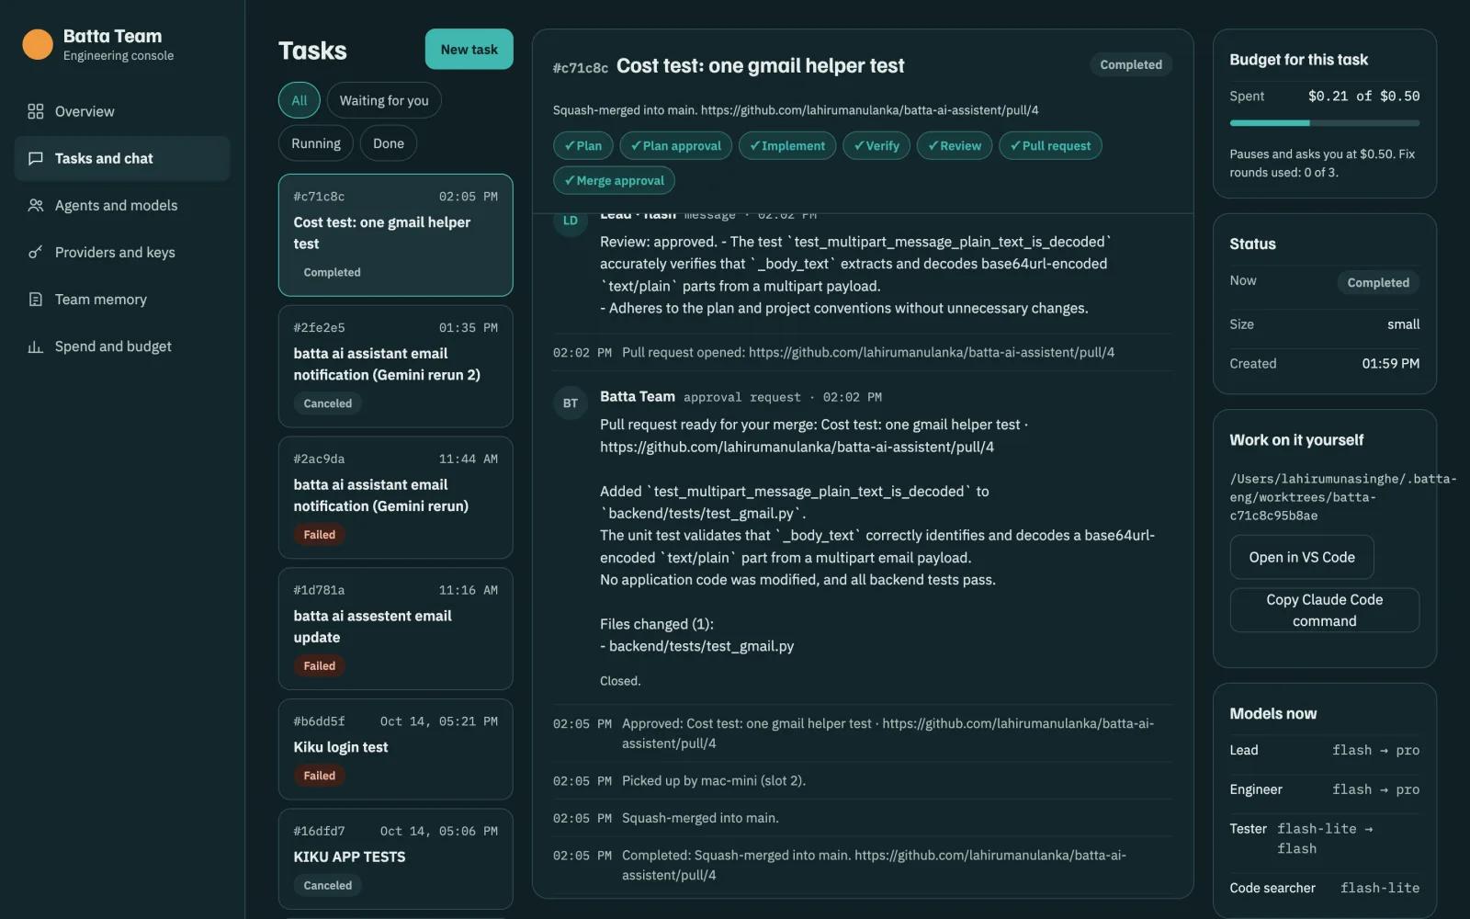The width and height of the screenshot is (1470, 919).
Task: Open in VS Code button
Action: [x=1302, y=557]
